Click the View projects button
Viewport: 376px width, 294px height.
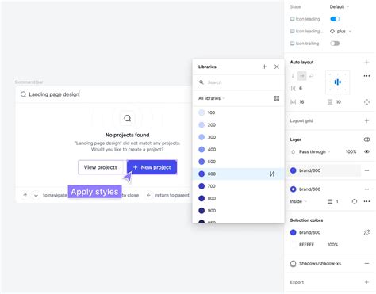click(x=101, y=167)
